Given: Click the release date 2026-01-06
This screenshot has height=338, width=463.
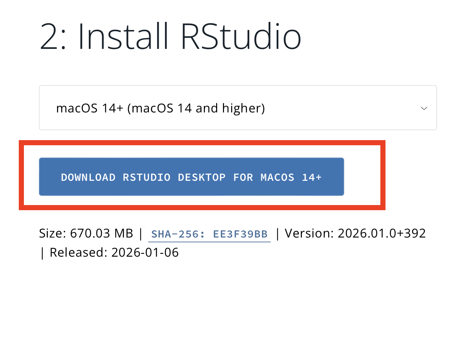Looking at the screenshot, I should [x=145, y=253].
